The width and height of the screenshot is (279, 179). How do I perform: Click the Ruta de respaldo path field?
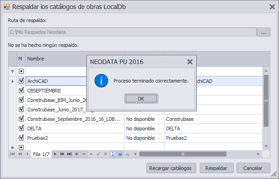(x=132, y=32)
